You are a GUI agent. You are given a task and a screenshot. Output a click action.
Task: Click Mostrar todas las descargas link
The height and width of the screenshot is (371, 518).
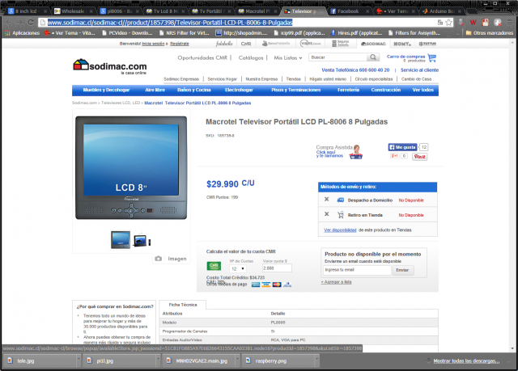(x=466, y=360)
